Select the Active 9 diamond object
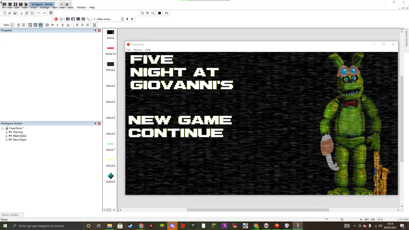409x230 pixels. (110, 178)
